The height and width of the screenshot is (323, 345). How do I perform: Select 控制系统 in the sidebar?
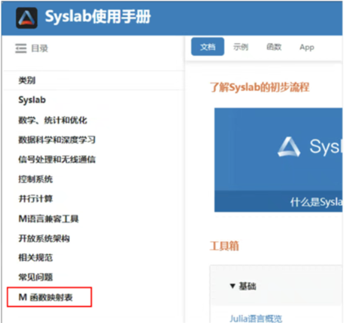click(35, 179)
